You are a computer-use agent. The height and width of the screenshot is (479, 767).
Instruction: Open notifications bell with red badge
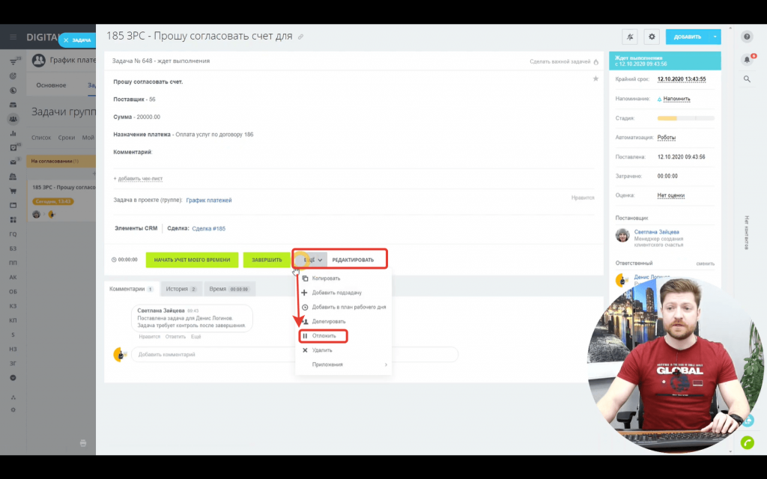point(747,60)
